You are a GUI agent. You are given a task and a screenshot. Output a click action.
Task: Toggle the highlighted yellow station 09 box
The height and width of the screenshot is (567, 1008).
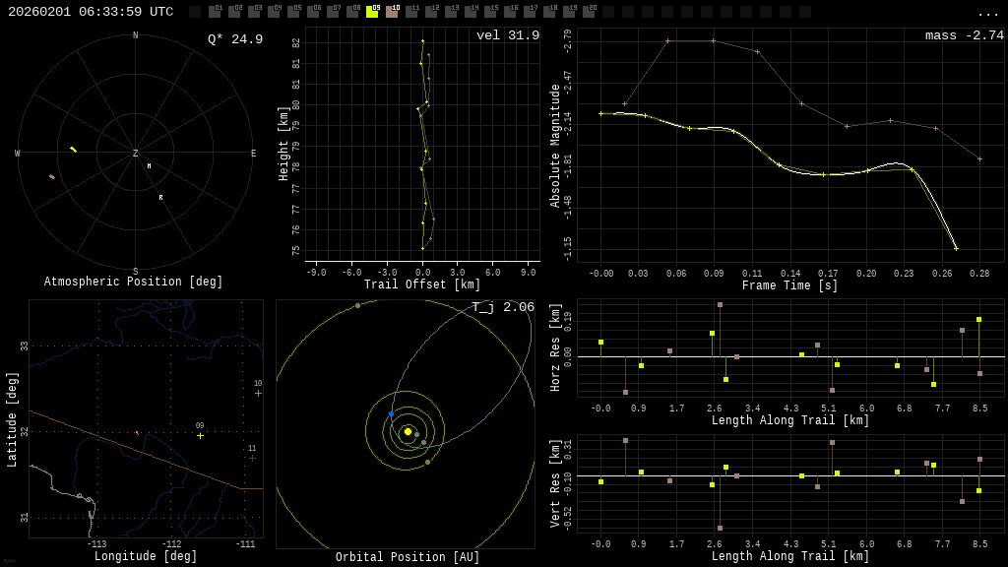pyautogui.click(x=372, y=12)
